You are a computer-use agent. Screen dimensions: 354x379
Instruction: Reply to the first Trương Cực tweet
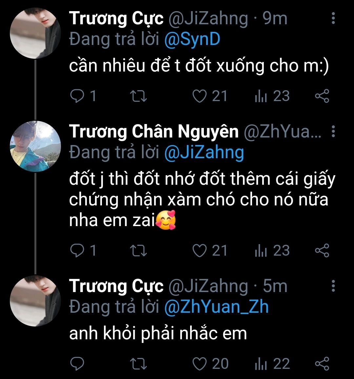click(77, 96)
